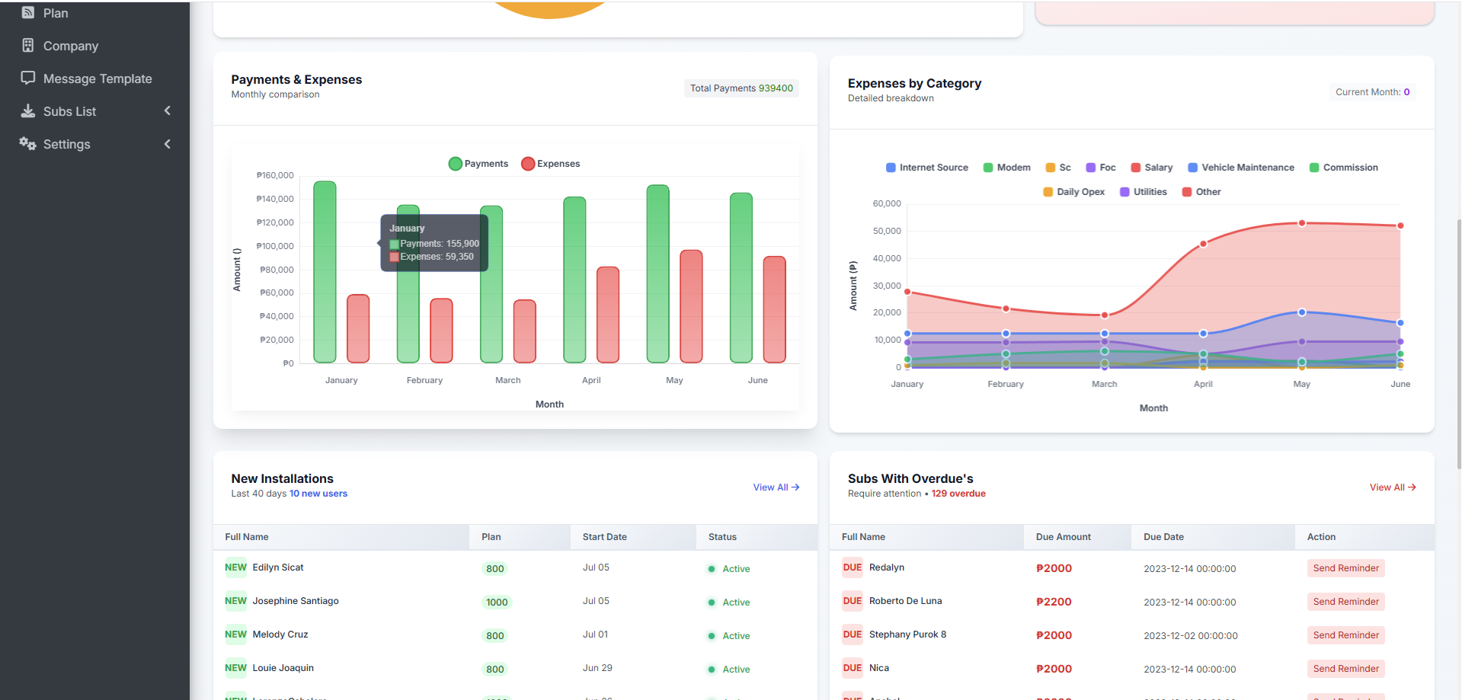1462x700 pixels.
Task: Click the Subs List download icon
Action: pos(28,110)
